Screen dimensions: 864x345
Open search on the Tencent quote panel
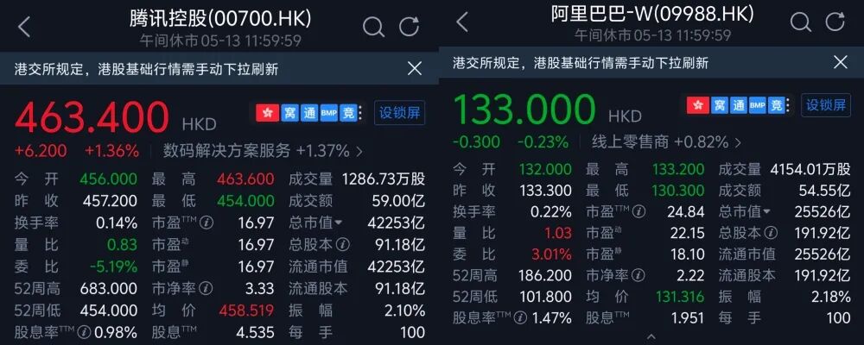[373, 26]
